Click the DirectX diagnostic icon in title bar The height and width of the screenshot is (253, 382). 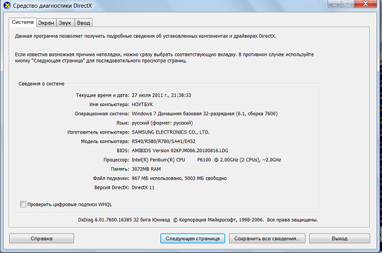[6, 6]
